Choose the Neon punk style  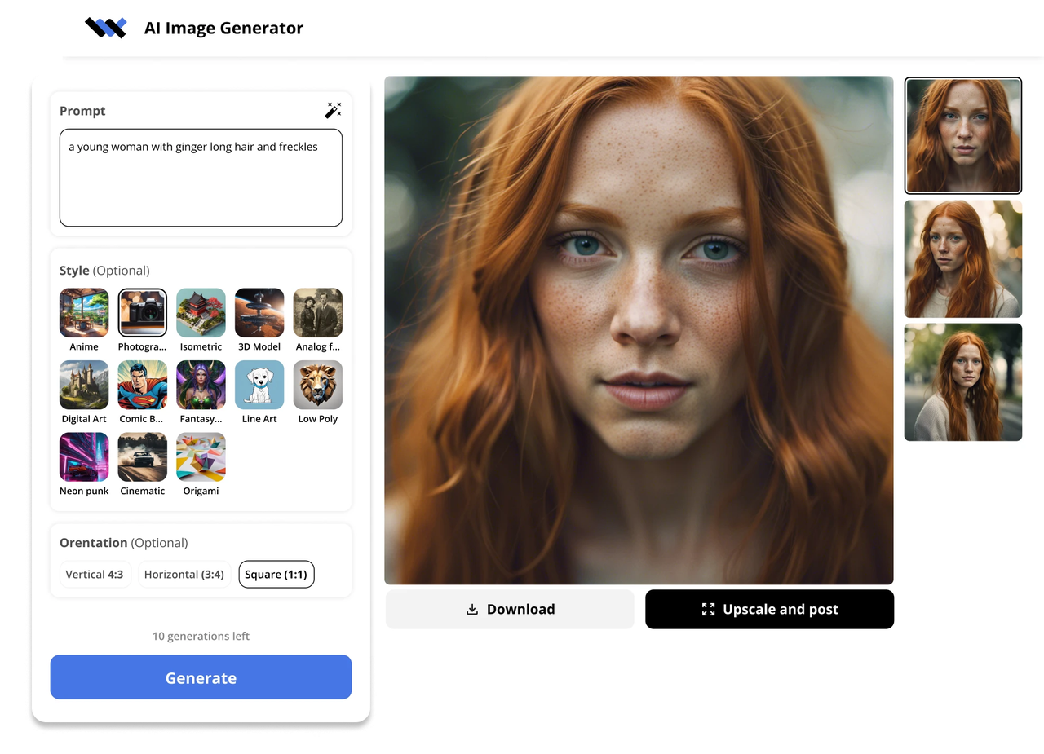coord(83,456)
